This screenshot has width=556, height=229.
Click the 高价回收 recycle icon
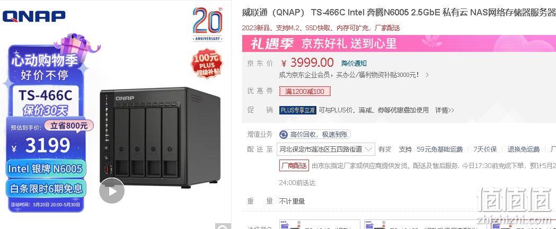284,134
